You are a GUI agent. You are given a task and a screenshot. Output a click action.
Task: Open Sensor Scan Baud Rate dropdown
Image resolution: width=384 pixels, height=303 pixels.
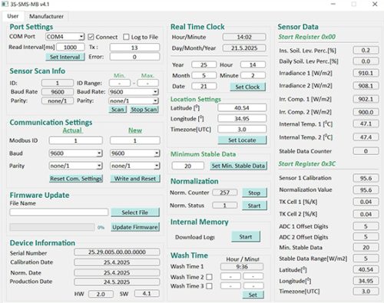pos(134,92)
